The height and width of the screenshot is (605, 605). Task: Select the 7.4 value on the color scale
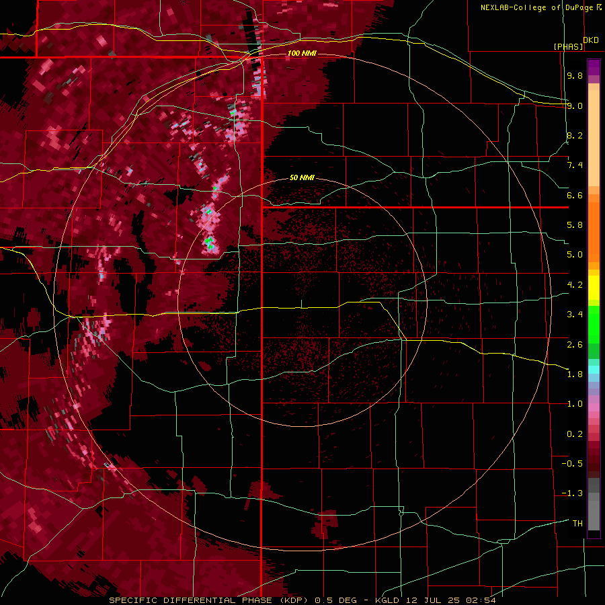click(575, 165)
